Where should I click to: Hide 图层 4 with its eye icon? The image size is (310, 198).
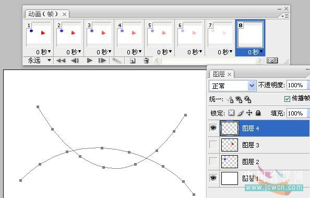coord(213,128)
